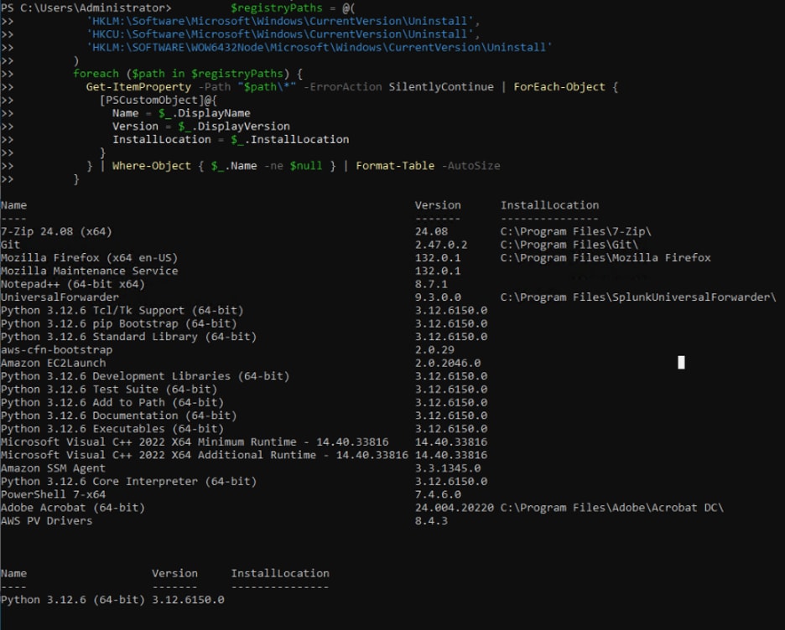Select Visual C++ 2022 X64 Minimum Runtime name
This screenshot has height=630, width=785.
click(195, 442)
